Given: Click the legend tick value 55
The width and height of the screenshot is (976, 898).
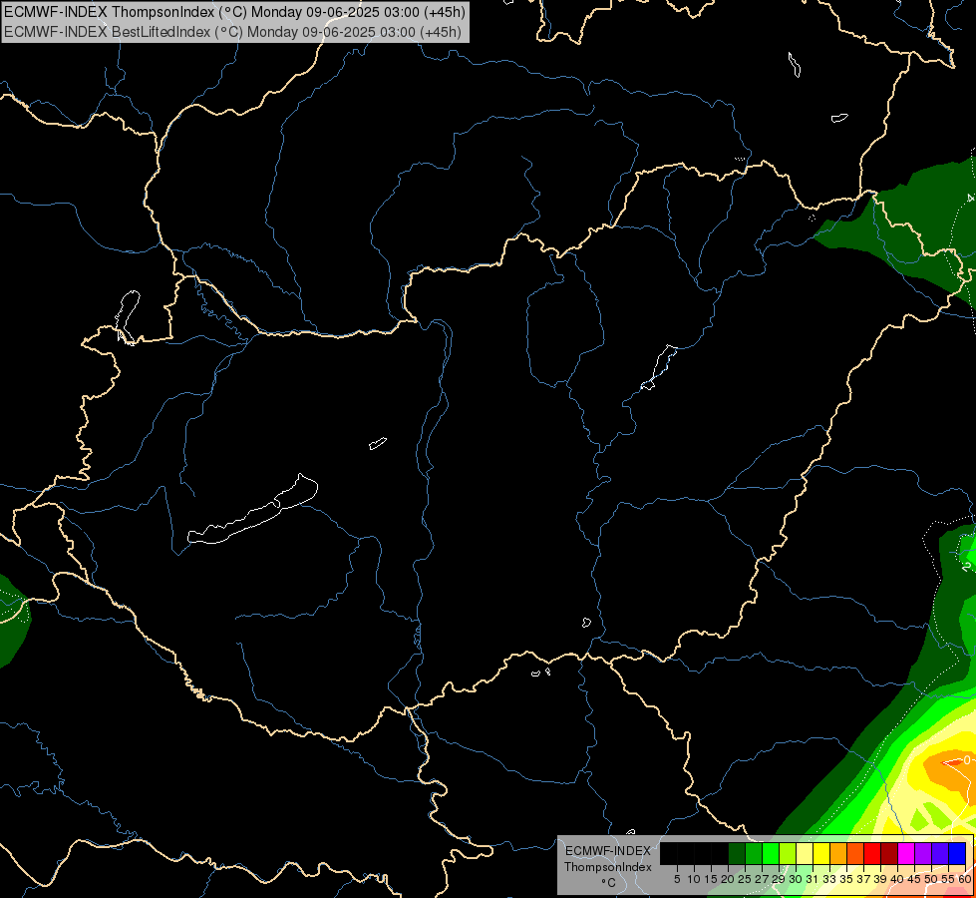Looking at the screenshot, I should coord(949,879).
